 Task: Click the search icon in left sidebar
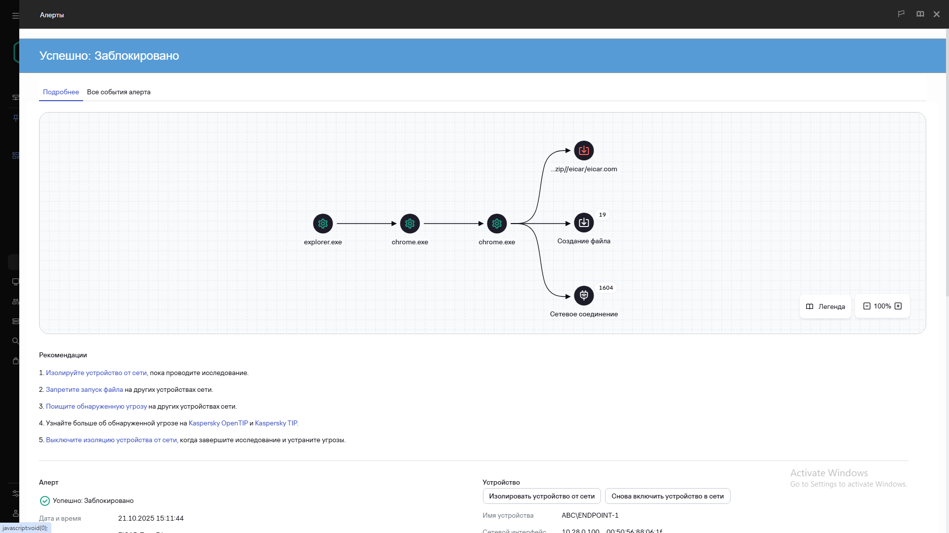pos(15,341)
